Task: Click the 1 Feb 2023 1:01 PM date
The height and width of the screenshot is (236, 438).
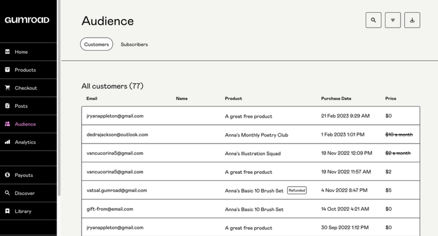Action: (x=343, y=135)
